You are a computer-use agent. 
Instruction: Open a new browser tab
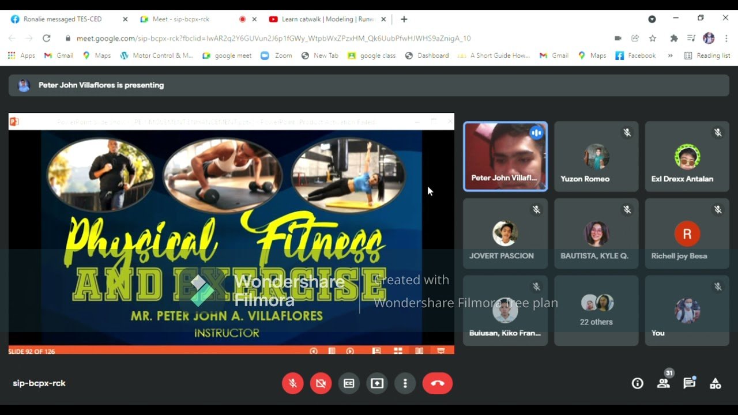point(404,19)
